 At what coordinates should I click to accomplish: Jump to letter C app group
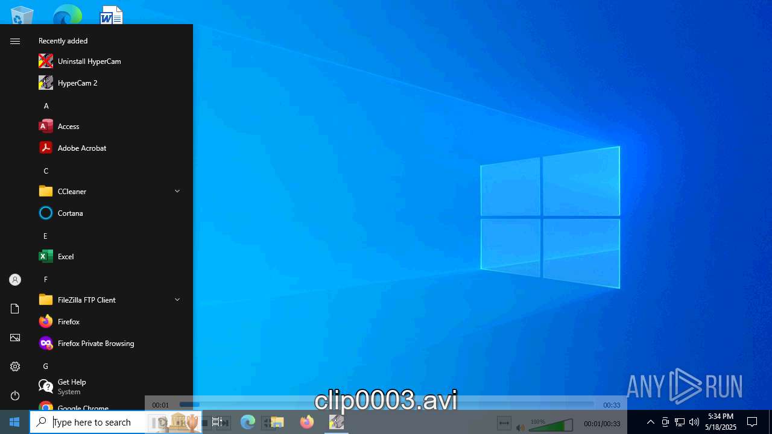(x=46, y=171)
